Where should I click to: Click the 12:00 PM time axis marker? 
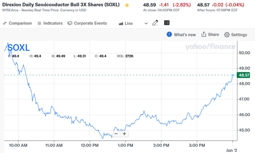(90, 145)
